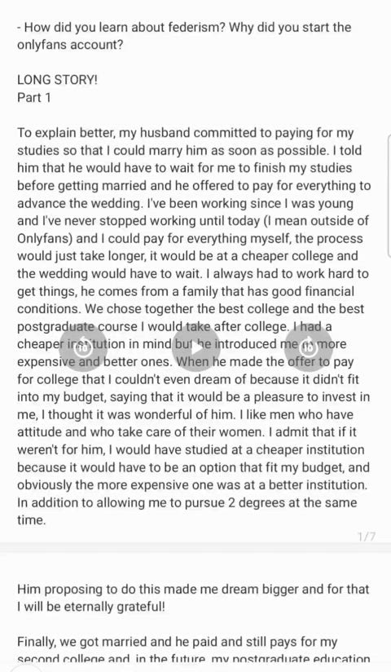Click the last line of page one, 'time.'
The image size is (391, 672).
(31, 520)
